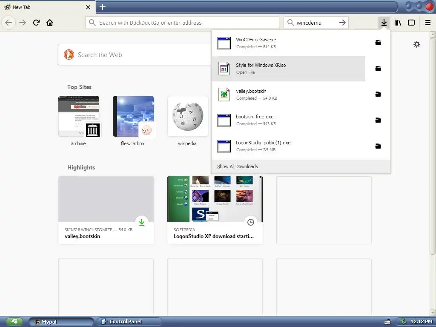The height and width of the screenshot is (327, 436).
Task: Reload the current page
Action: [36, 23]
